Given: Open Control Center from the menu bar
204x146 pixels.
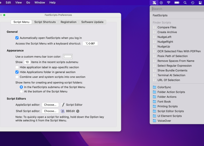Looking at the screenshot, I should click(200, 3).
